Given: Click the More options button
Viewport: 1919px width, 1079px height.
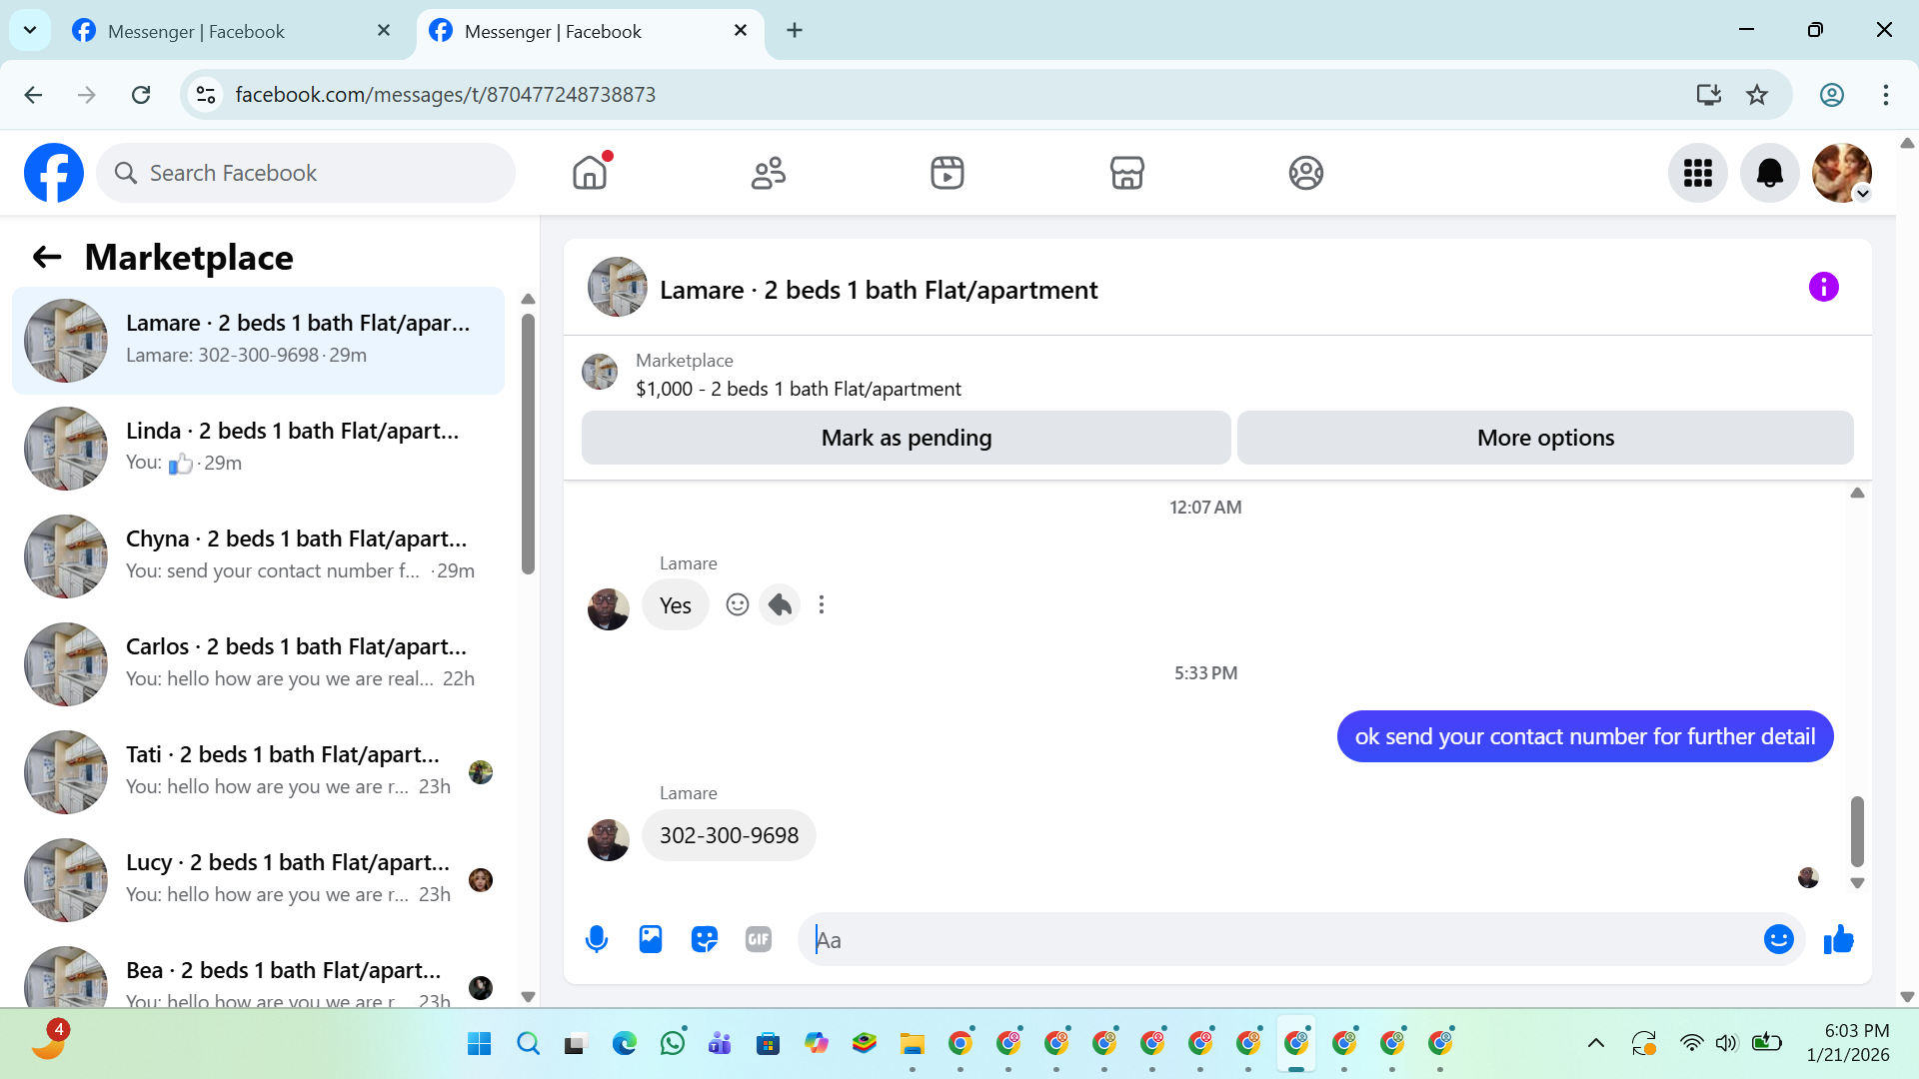Looking at the screenshot, I should tap(1544, 438).
